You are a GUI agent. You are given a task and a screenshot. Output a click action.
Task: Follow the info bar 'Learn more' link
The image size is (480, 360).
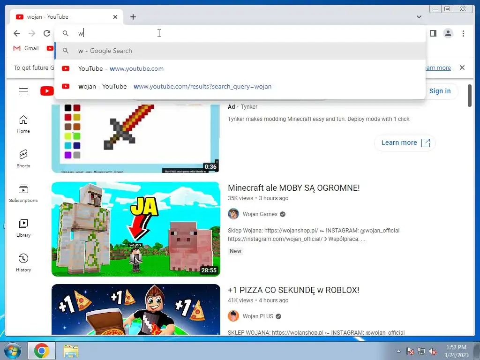point(438,67)
